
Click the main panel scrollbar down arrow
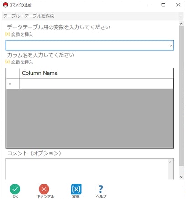tap(181, 177)
